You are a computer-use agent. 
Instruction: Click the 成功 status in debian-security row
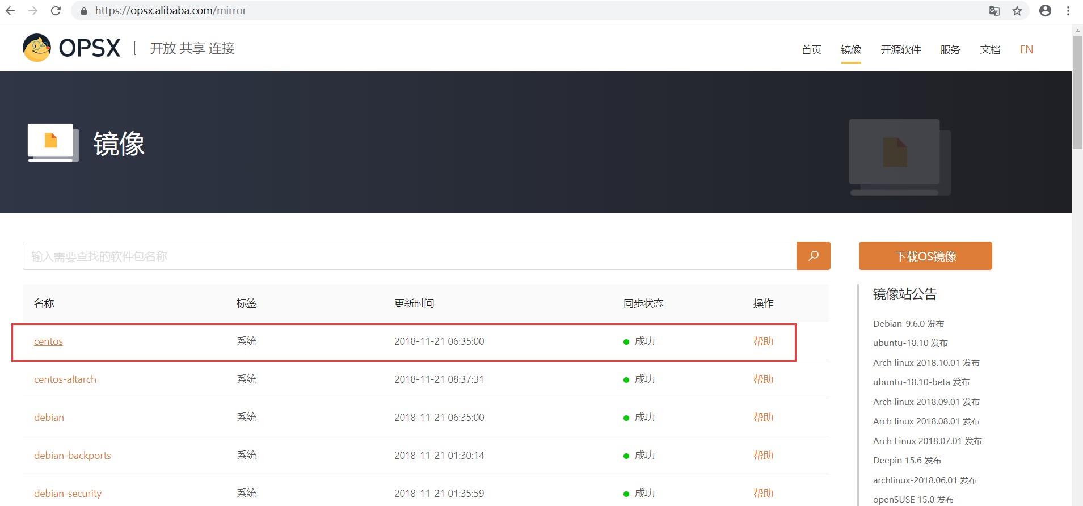639,494
